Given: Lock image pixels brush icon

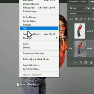Looking at the screenshot, I should coord(81,19).
